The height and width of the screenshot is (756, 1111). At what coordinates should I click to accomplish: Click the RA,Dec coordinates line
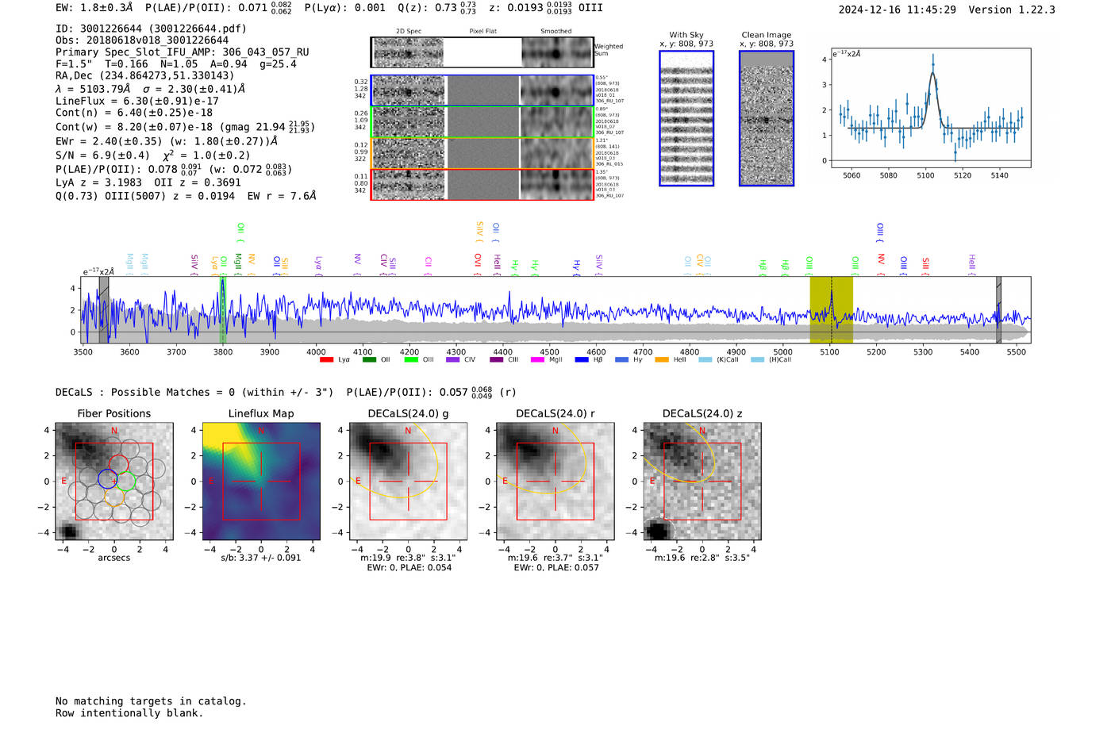(145, 76)
